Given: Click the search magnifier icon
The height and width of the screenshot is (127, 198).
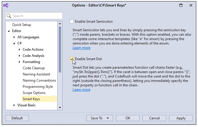Looking at the screenshot, I should coord(9,16).
